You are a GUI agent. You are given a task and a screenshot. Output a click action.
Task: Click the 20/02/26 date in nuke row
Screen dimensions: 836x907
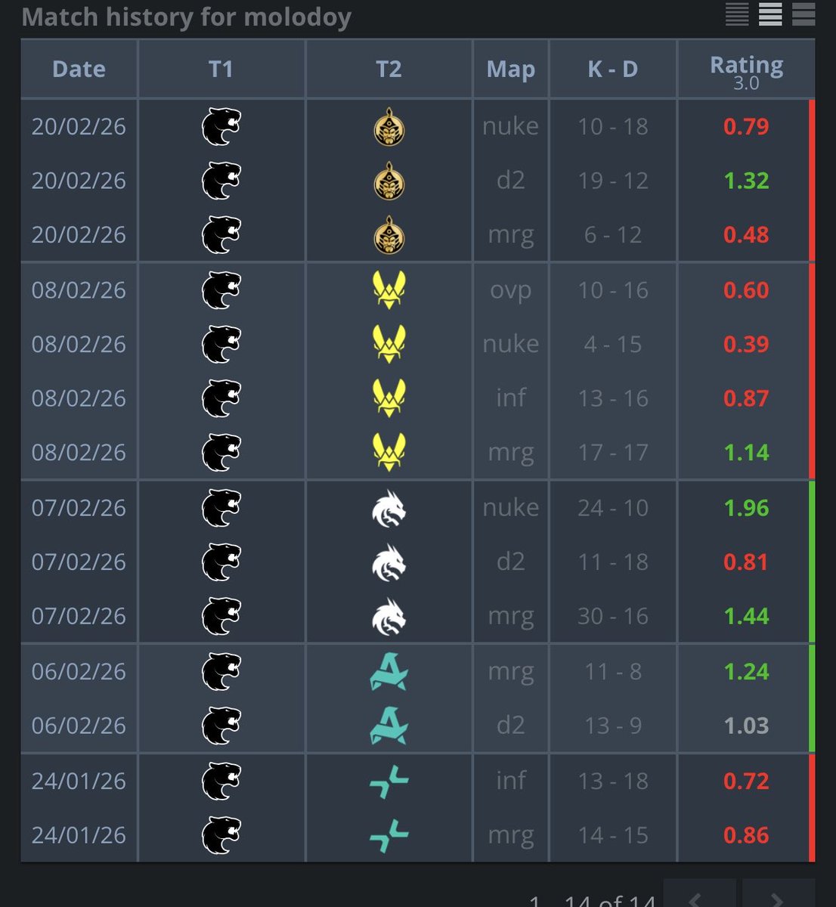tap(79, 126)
